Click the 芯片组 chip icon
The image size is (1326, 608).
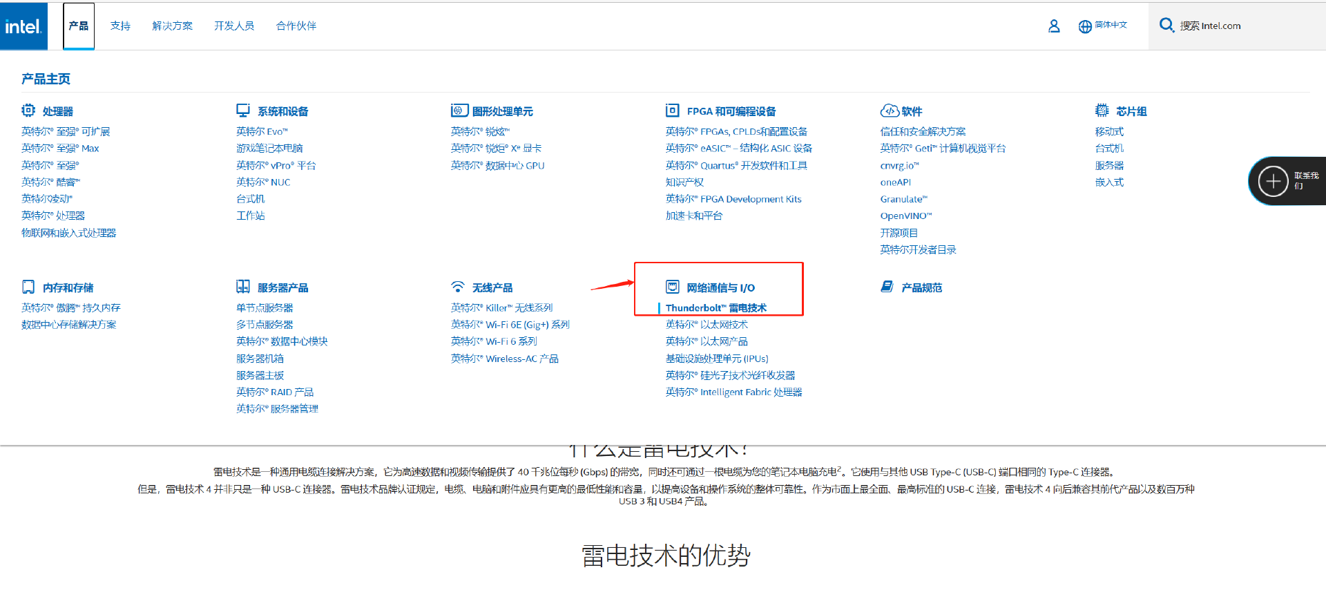tap(1102, 111)
